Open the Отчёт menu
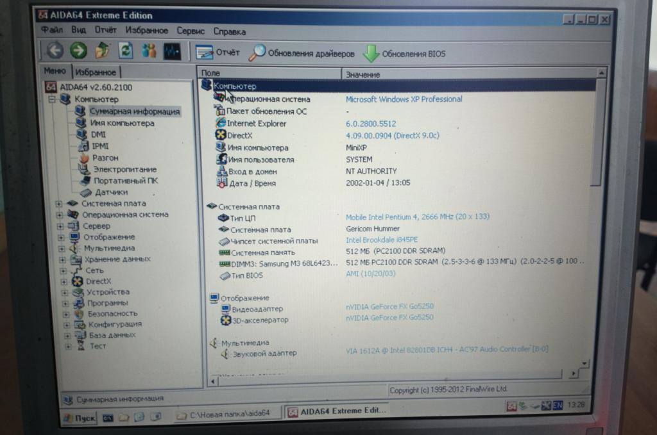Image resolution: width=657 pixels, height=435 pixels. pyautogui.click(x=105, y=30)
